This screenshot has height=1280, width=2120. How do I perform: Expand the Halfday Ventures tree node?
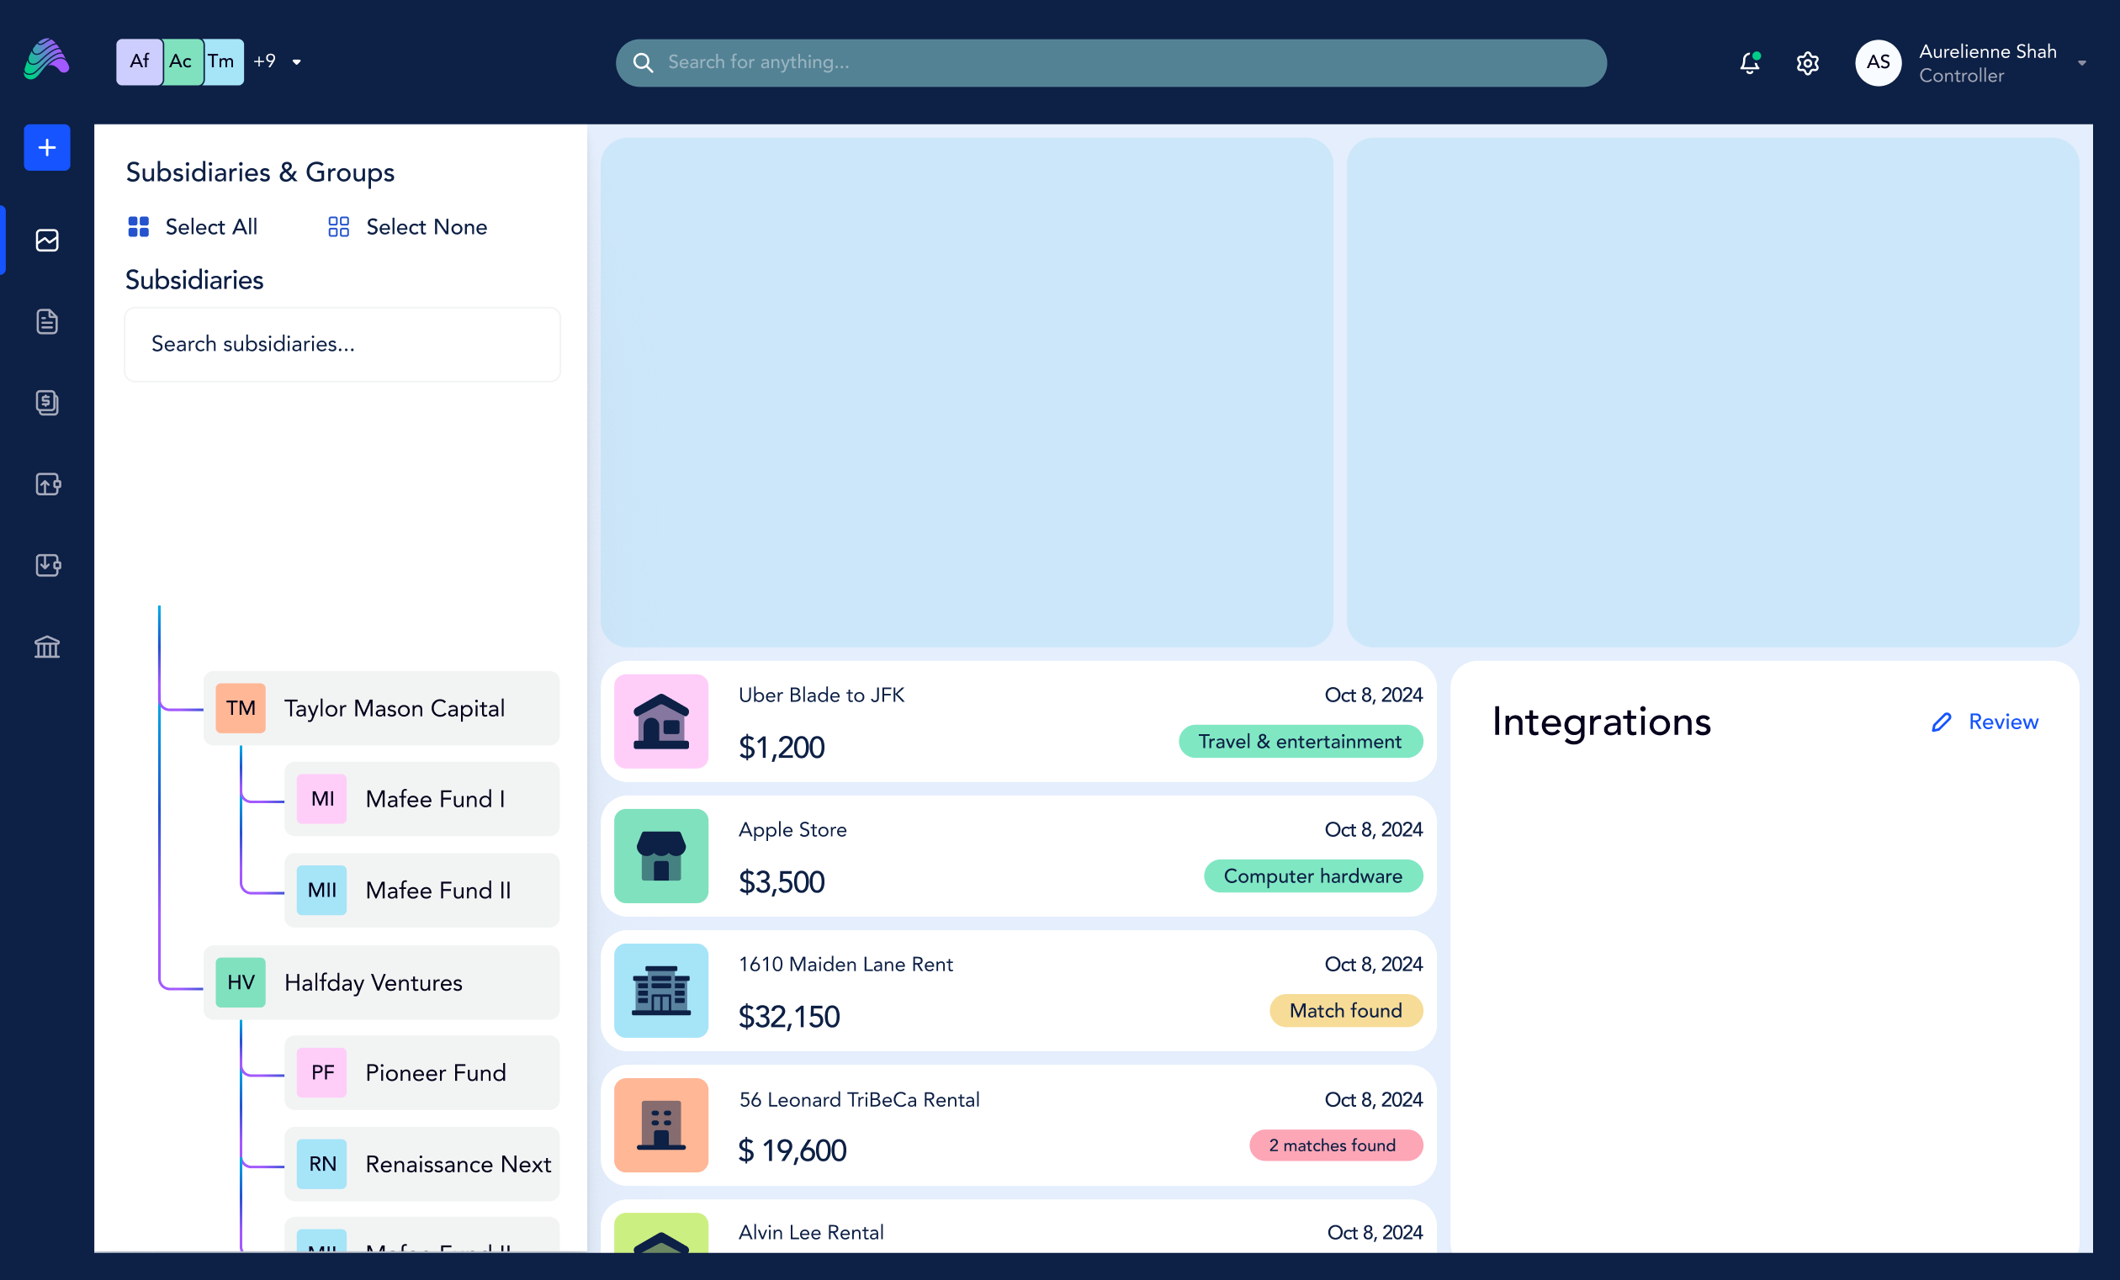[381, 982]
